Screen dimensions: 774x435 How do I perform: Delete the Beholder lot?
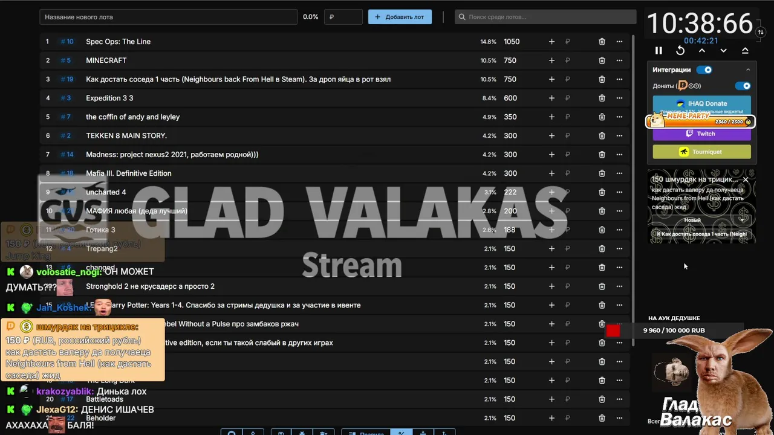click(602, 418)
